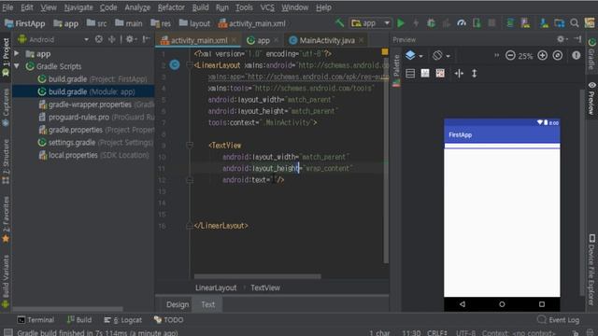Screen dimensions: 598x336
Task: Click the Make Project hammer icon
Action: pyautogui.click(x=339, y=23)
